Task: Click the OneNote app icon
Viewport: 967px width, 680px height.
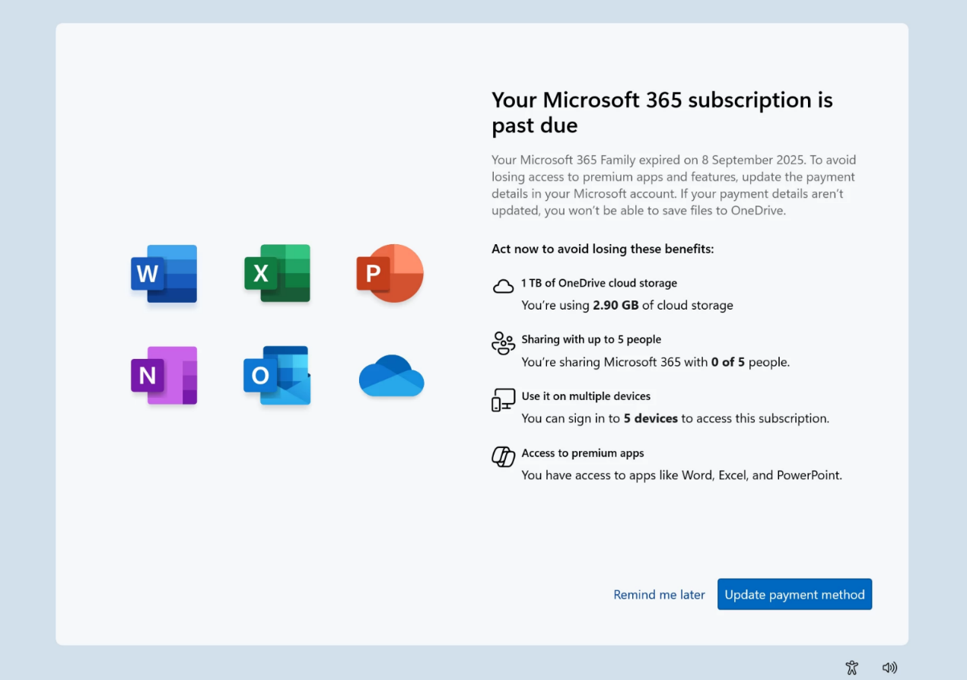Action: click(164, 375)
